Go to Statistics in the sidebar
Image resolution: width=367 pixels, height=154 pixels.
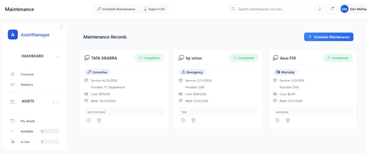pos(27,85)
